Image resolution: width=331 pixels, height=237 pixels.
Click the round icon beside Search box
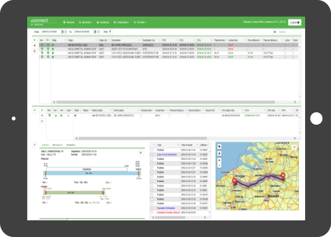[275, 32]
